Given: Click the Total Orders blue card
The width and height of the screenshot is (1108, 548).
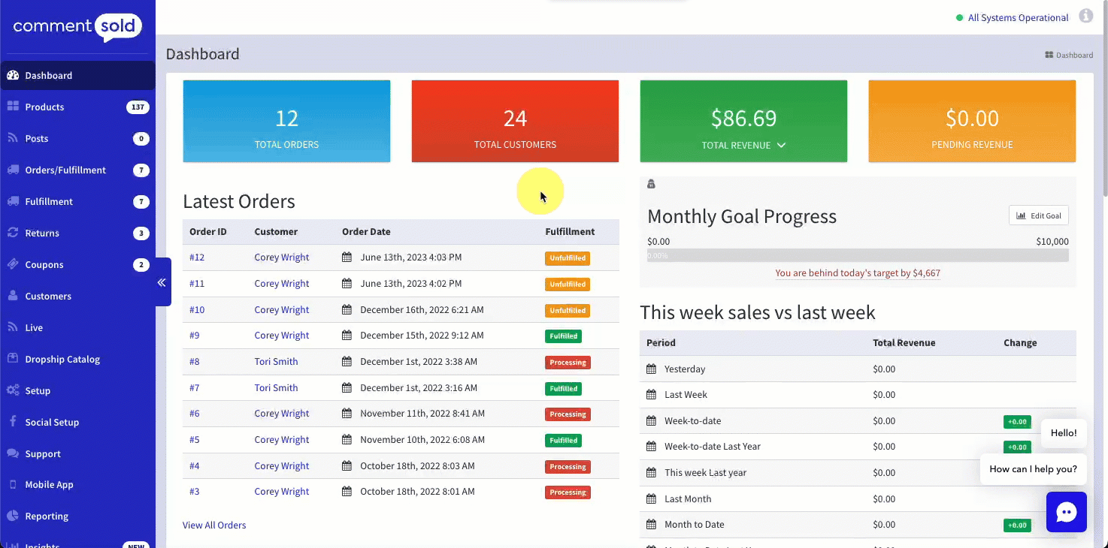Looking at the screenshot, I should point(286,121).
